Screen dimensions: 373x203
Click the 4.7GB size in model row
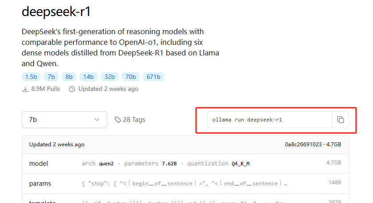(x=333, y=163)
